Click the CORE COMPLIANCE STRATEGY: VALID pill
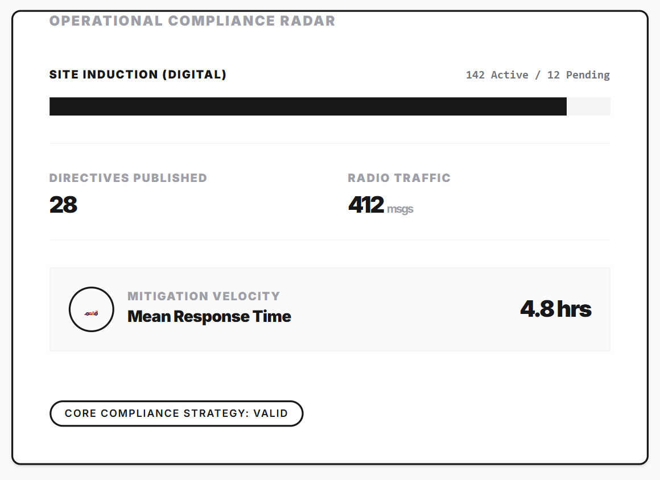The image size is (660, 480). coord(176,413)
